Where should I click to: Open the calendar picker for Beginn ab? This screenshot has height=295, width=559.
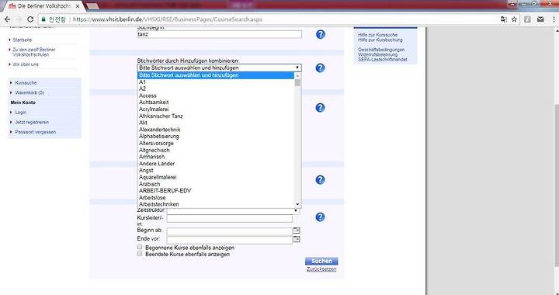point(297,231)
